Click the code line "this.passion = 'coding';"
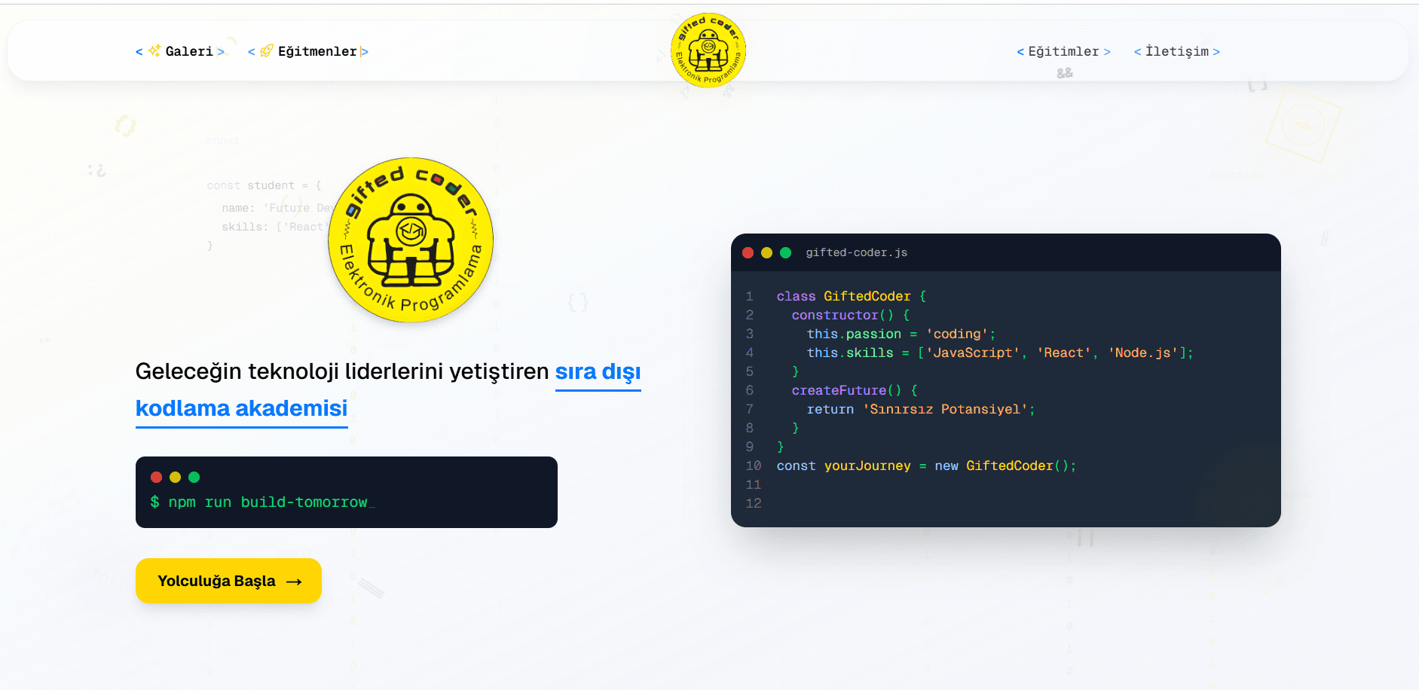This screenshot has width=1419, height=690. tap(901, 334)
